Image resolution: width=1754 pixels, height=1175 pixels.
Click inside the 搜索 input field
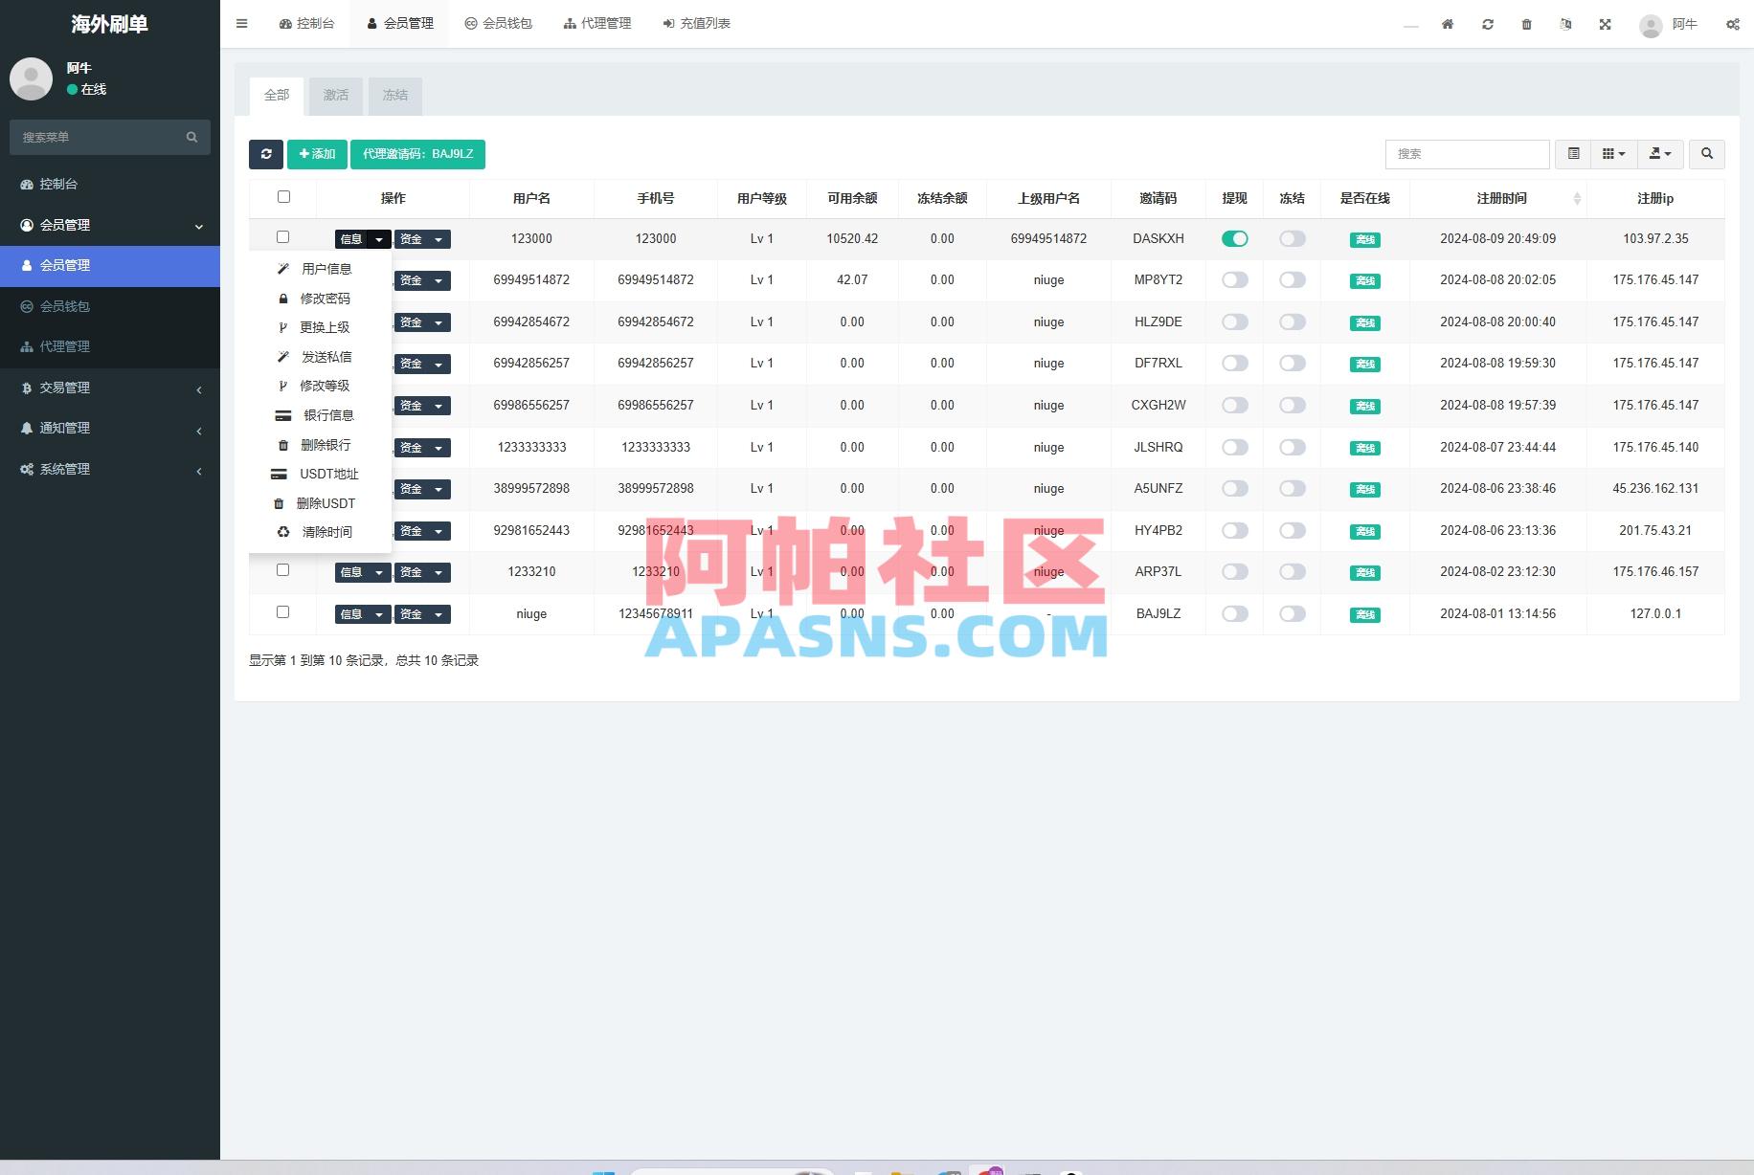[x=1467, y=154]
